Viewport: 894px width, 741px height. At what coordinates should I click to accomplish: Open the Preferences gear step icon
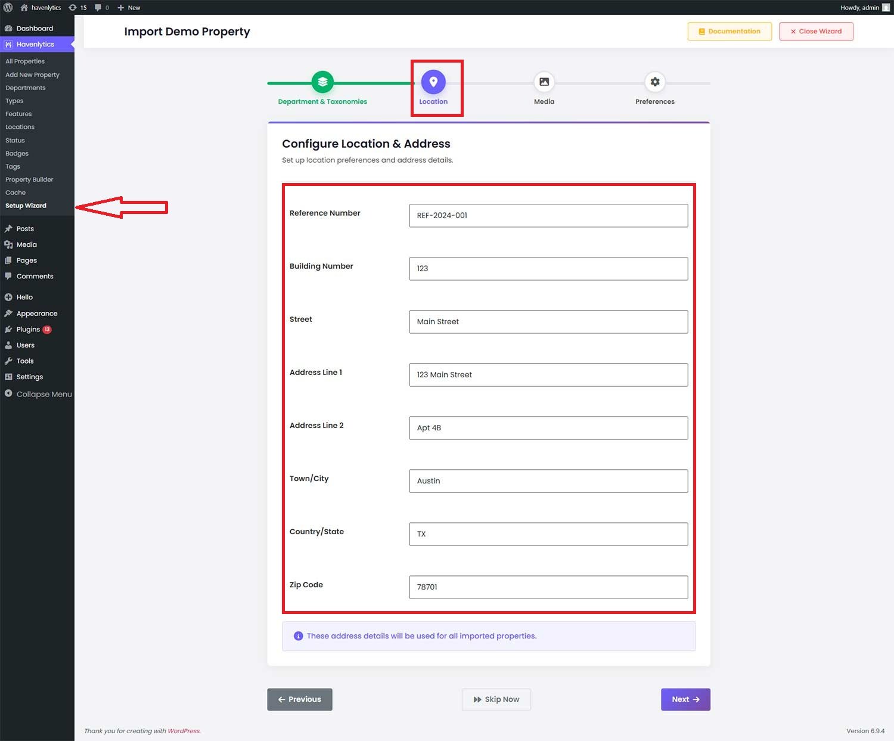point(654,82)
